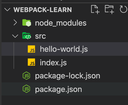Click the Node icon beside package.json

point(26,89)
